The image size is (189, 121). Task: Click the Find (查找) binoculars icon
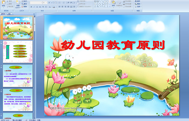(136, 1)
